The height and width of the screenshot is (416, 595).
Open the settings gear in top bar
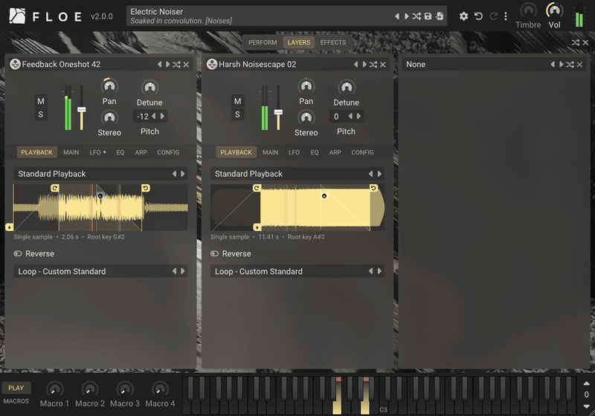[x=463, y=16]
